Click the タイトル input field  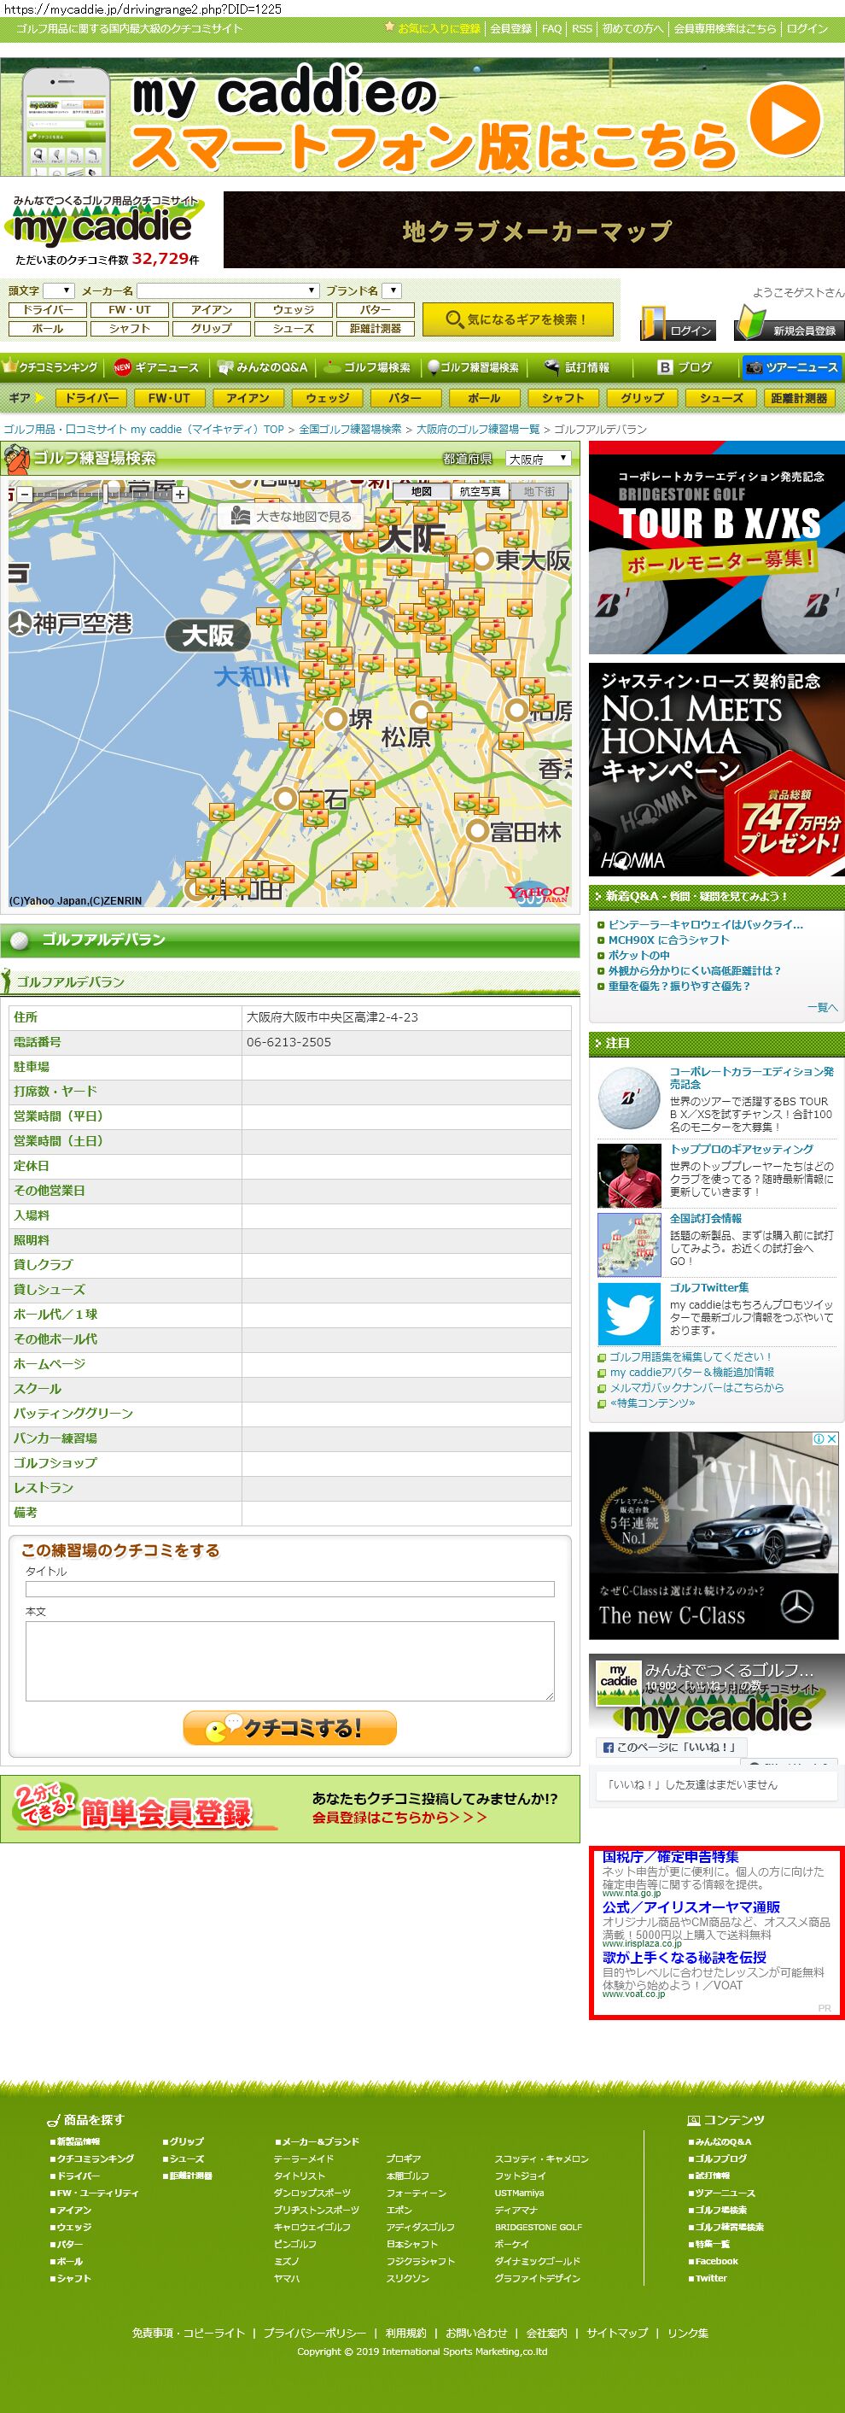[x=290, y=1589]
